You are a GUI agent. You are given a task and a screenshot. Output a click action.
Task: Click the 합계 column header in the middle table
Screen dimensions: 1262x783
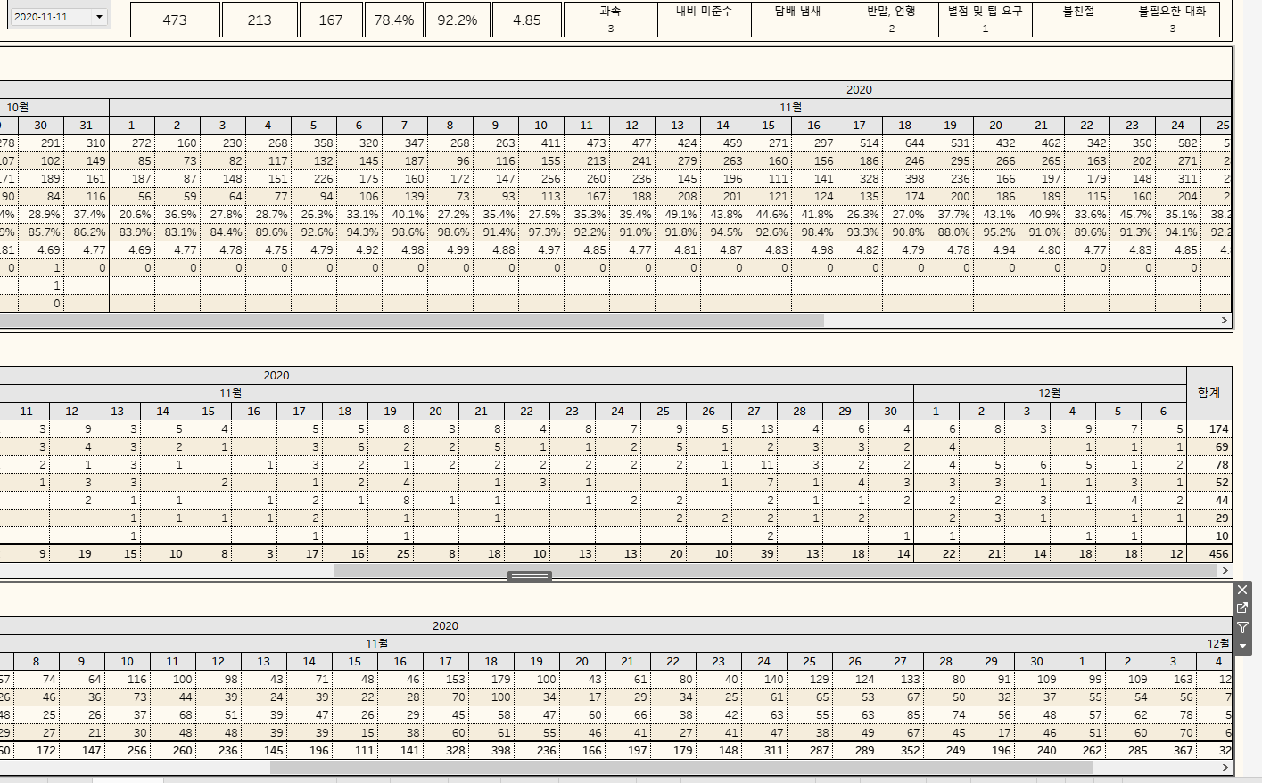[1209, 393]
